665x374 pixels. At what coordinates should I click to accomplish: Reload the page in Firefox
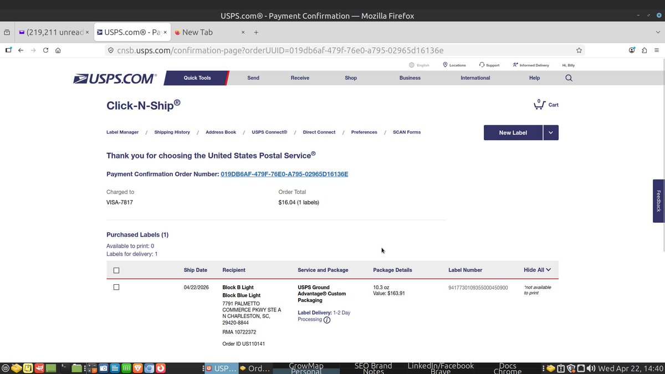(x=45, y=50)
